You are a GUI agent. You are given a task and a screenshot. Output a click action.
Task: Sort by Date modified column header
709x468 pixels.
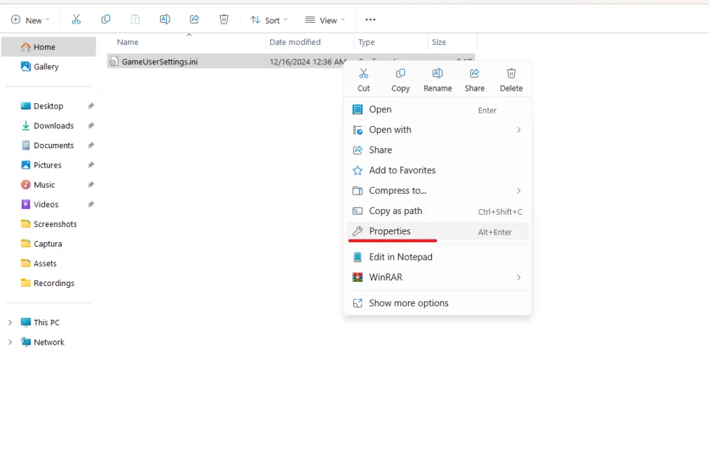click(309, 42)
